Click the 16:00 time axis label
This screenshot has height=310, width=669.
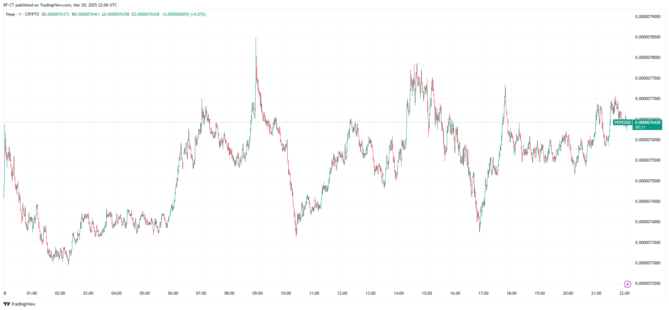[x=455, y=293]
